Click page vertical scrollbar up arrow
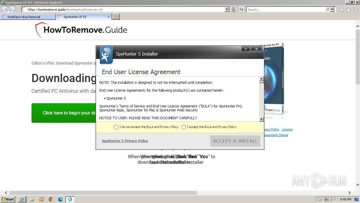Viewport: 360px width, 203px height. tap(358, 27)
